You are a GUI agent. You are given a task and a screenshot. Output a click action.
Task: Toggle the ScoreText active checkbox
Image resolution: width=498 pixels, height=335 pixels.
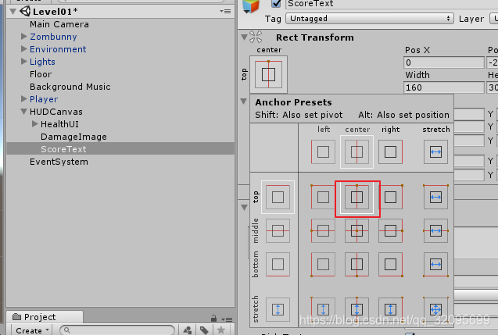[x=276, y=4]
